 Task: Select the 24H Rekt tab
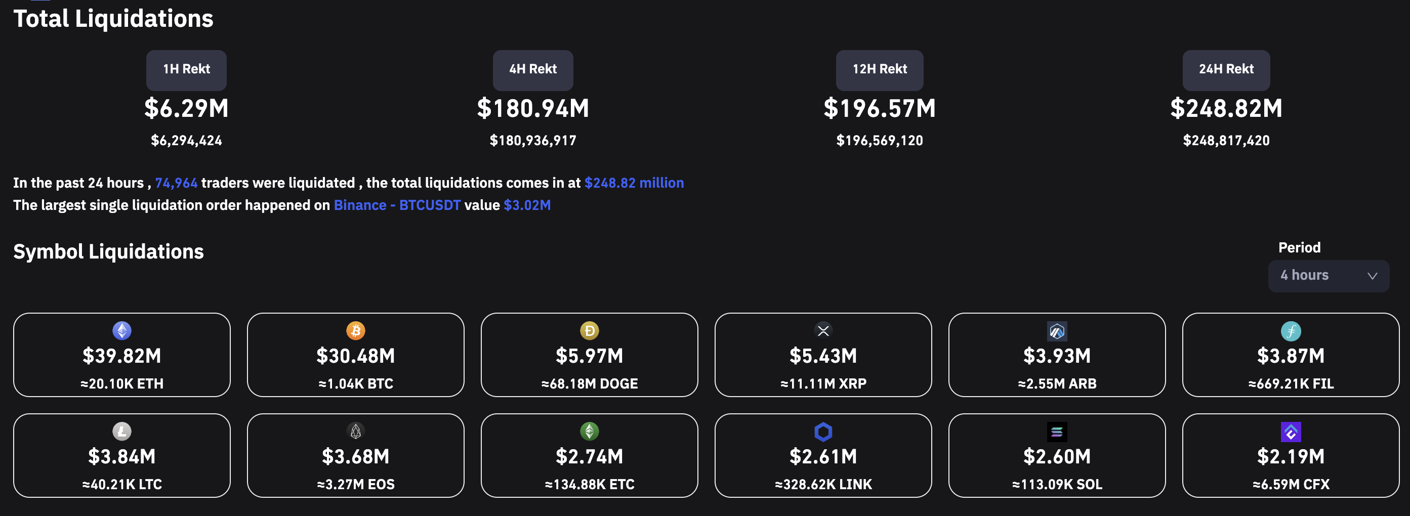click(x=1226, y=70)
